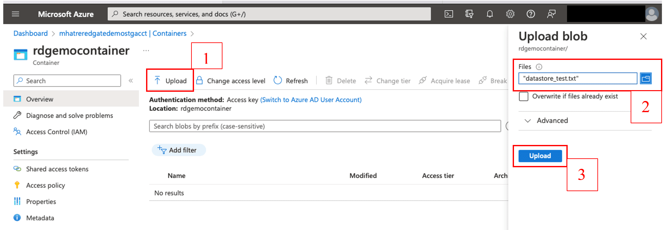The width and height of the screenshot is (669, 230).
Task: Sort by Name column header
Action: pos(176,176)
